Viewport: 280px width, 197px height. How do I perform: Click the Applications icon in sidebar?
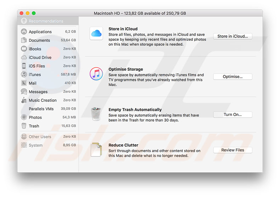(24, 31)
